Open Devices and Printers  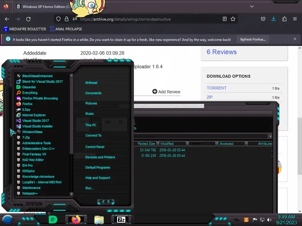pos(100,157)
